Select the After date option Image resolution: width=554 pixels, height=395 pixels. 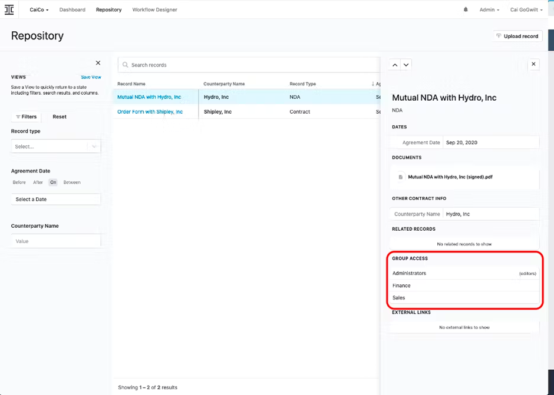(x=38, y=182)
